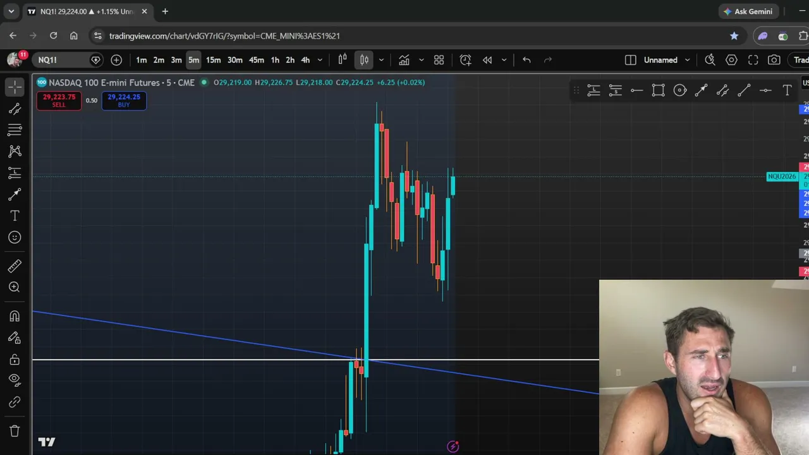Switch to the 1h timeframe
The width and height of the screenshot is (809, 455).
point(275,60)
